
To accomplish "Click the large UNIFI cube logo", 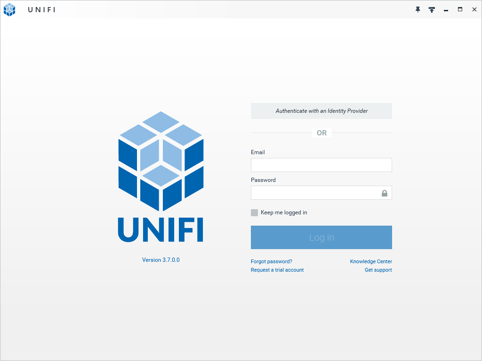I will click(x=161, y=162).
